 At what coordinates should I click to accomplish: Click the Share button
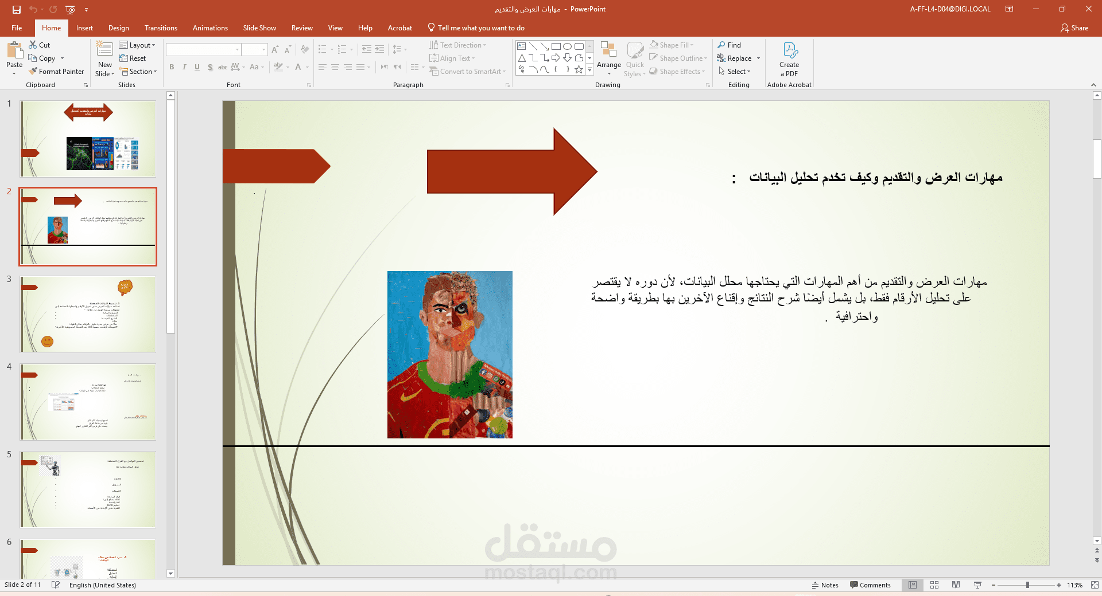click(1074, 28)
